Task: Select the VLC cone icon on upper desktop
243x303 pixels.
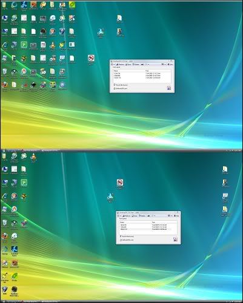Action: click(x=53, y=45)
